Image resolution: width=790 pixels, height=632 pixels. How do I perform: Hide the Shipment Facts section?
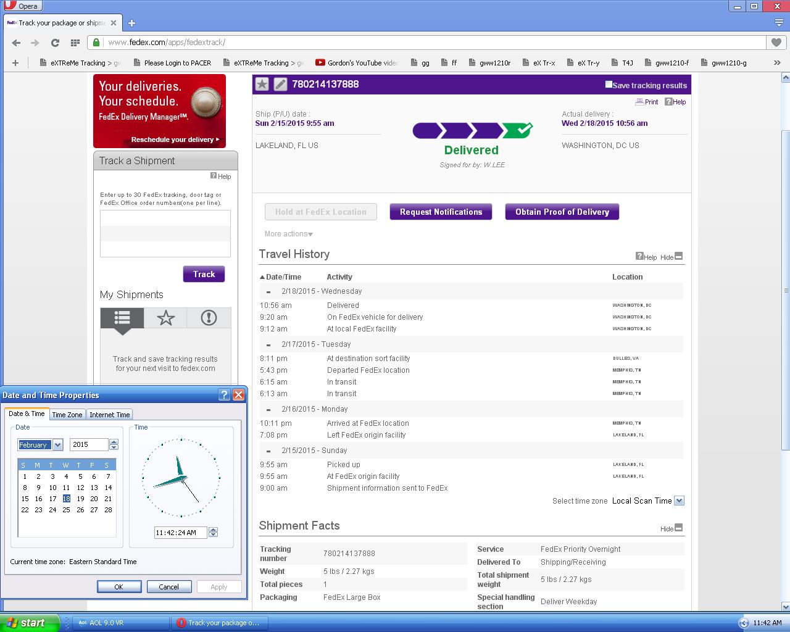click(x=671, y=528)
